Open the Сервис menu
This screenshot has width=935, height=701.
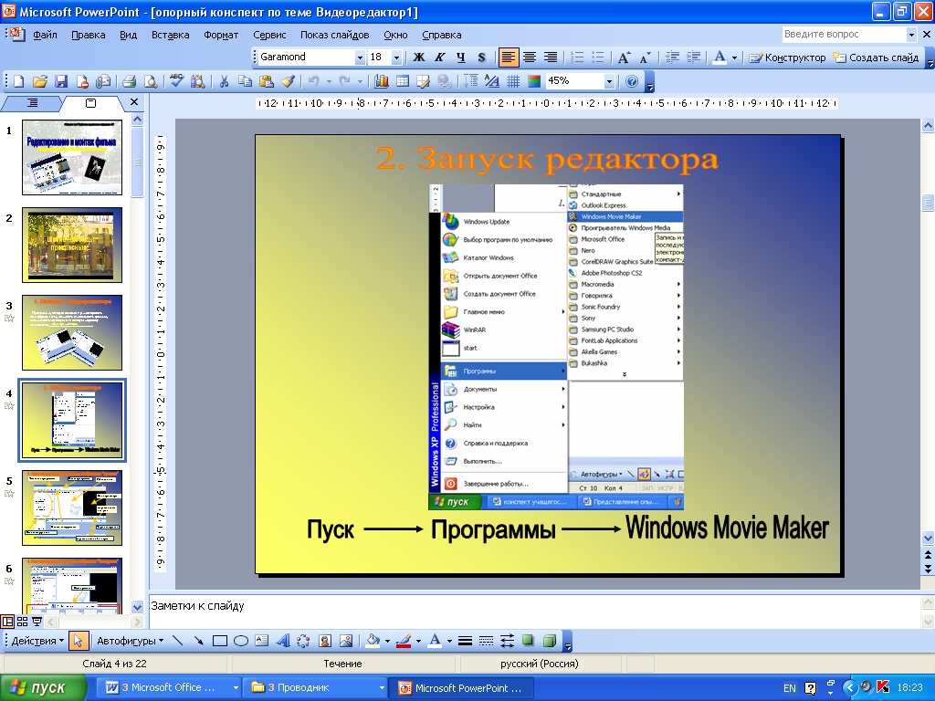[269, 35]
